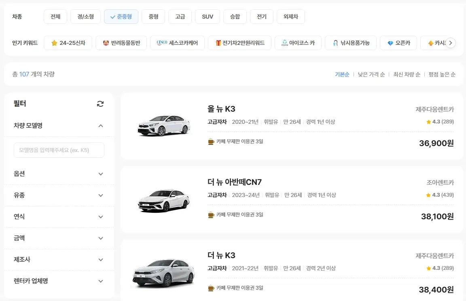The width and height of the screenshot is (466, 301).
Task: Toggle off the selected 준중형 filter
Action: pos(121,16)
